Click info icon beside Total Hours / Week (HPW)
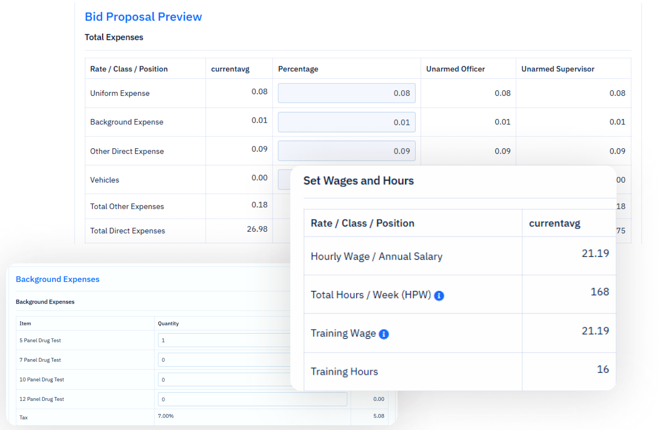Screen dimensions: 663x430 tap(439, 295)
